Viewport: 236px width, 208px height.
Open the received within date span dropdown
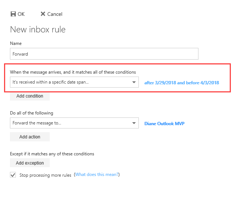click(x=74, y=82)
